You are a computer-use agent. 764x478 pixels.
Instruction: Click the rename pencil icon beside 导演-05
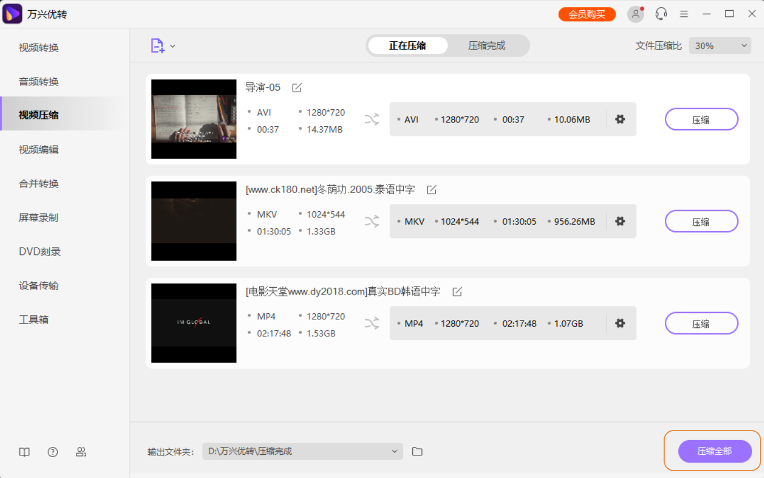297,88
